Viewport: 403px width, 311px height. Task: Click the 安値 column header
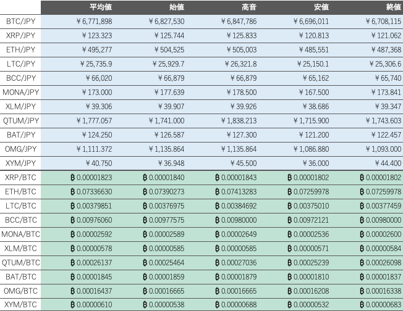(321, 7)
